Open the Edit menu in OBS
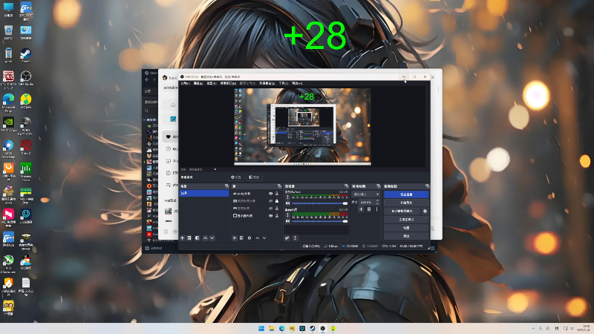The width and height of the screenshot is (594, 334). click(198, 83)
